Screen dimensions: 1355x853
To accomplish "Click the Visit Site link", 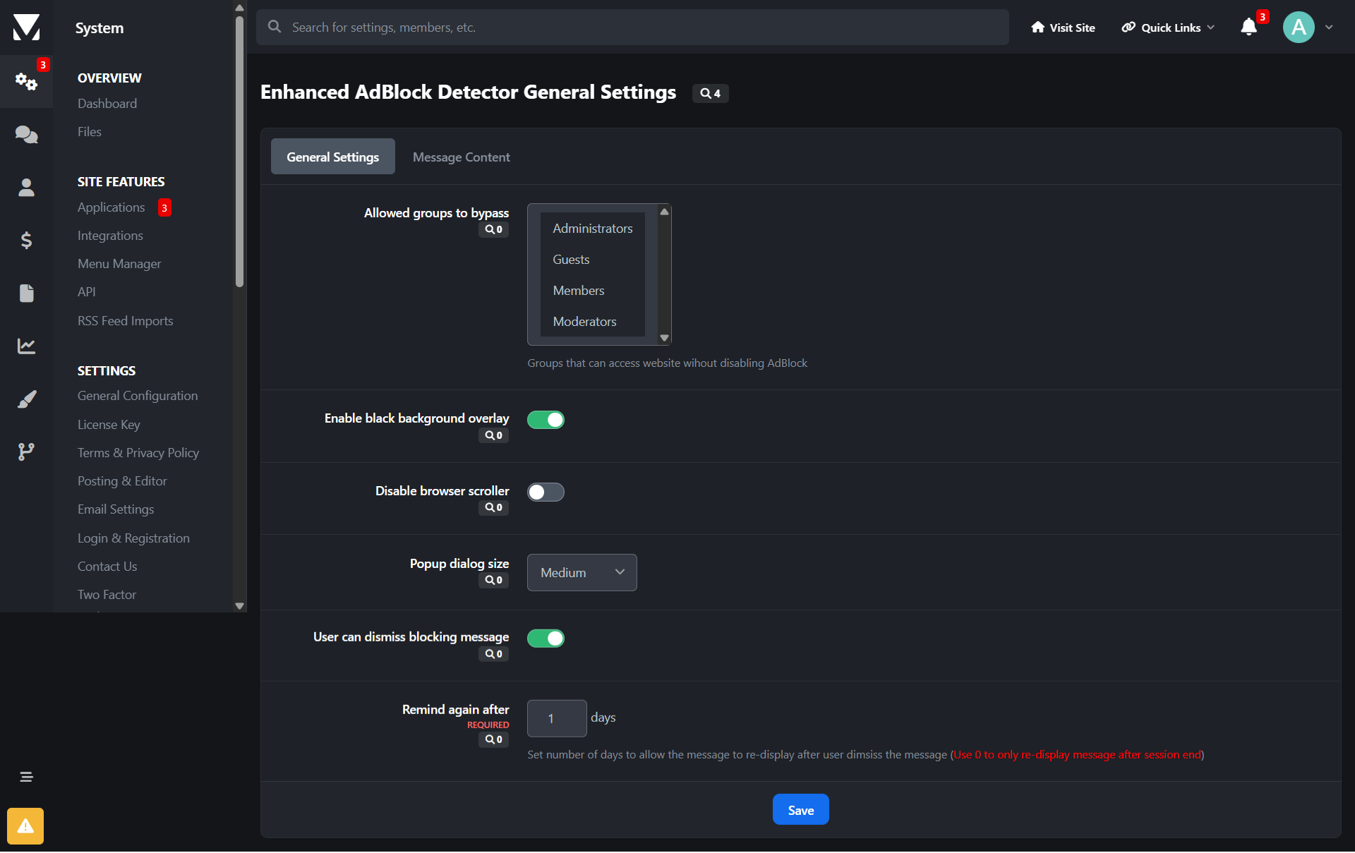I will point(1063,28).
